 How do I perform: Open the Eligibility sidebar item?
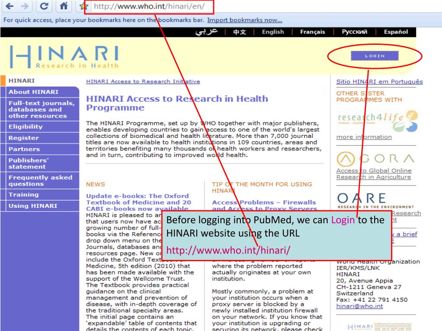[40, 127]
